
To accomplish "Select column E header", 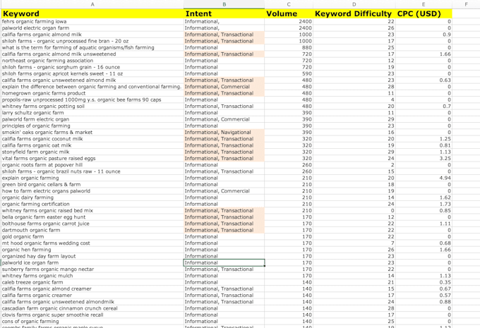I will (424, 4).
